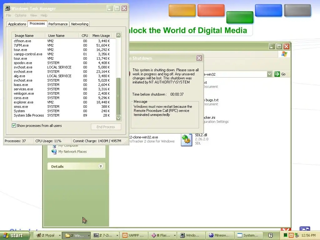
Task: Open the Start menu
Action: pos(15,235)
